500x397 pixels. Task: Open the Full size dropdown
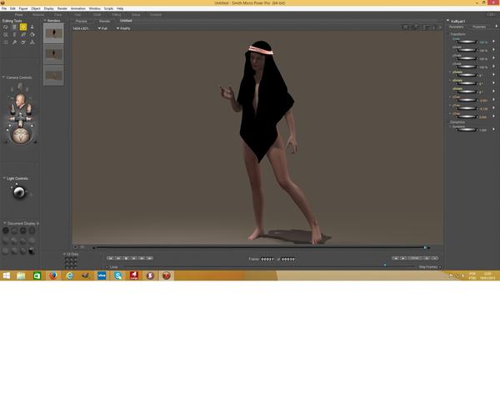click(102, 28)
